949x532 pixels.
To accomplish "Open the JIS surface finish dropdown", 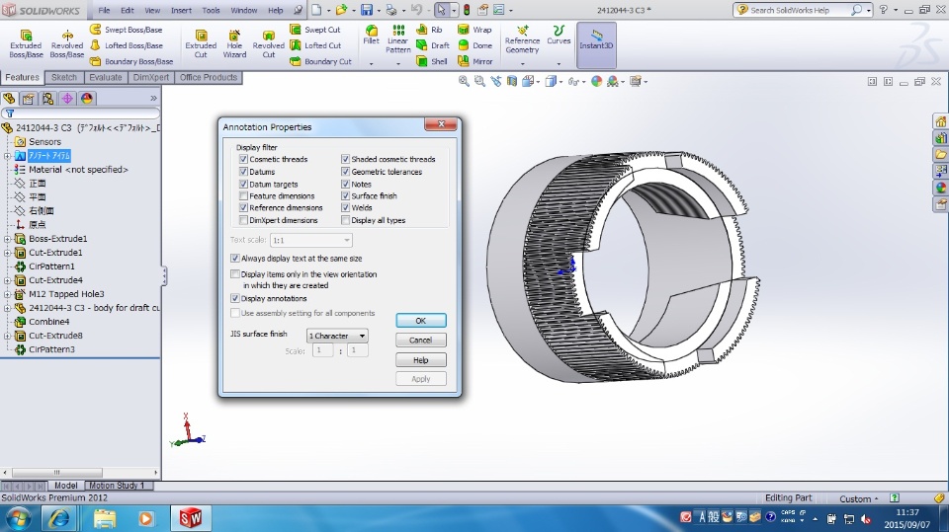I will [x=337, y=336].
